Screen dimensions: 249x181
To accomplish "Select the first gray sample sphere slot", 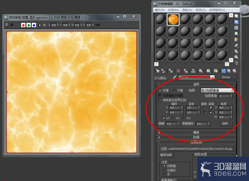I will [161, 19].
